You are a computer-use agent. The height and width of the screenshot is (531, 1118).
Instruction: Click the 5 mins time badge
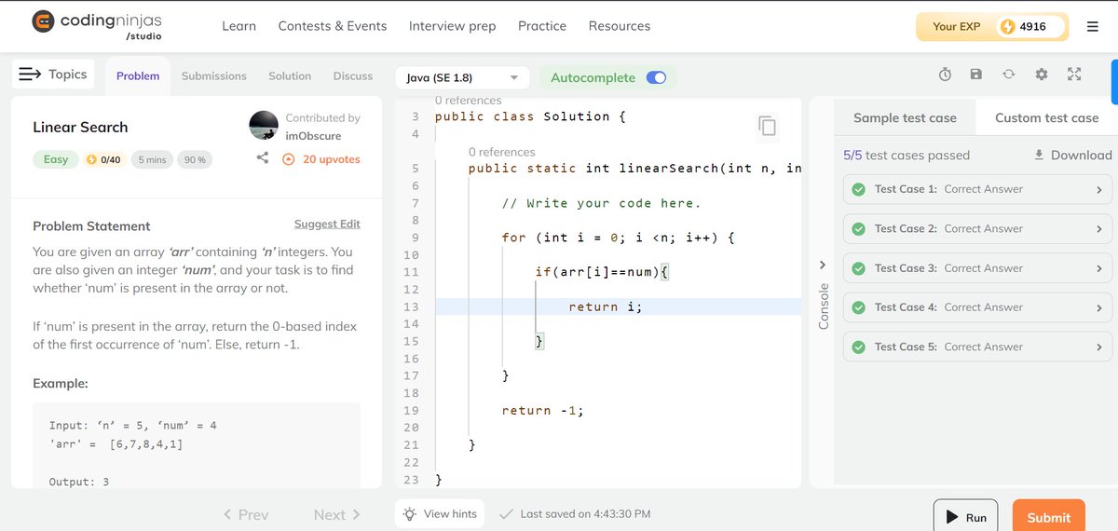click(x=152, y=159)
